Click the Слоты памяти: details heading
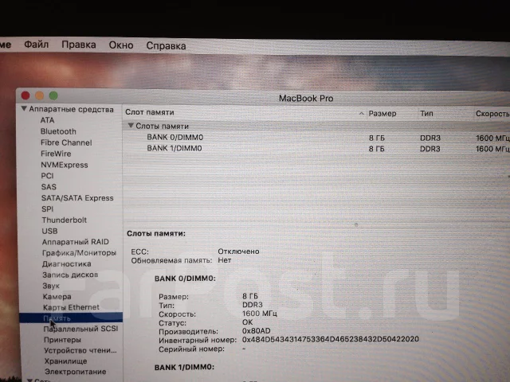The image size is (510, 382). [156, 233]
